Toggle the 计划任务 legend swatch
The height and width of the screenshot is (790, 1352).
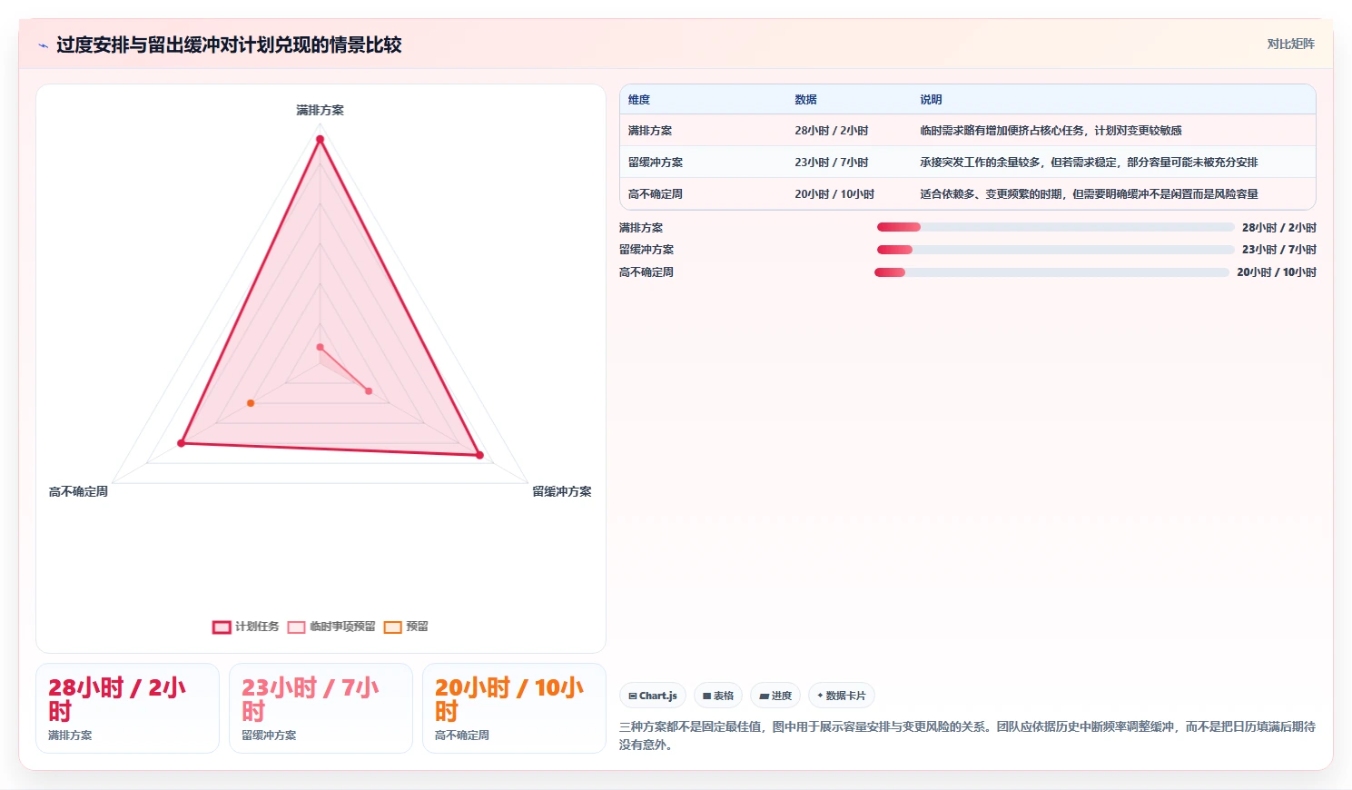coord(222,627)
